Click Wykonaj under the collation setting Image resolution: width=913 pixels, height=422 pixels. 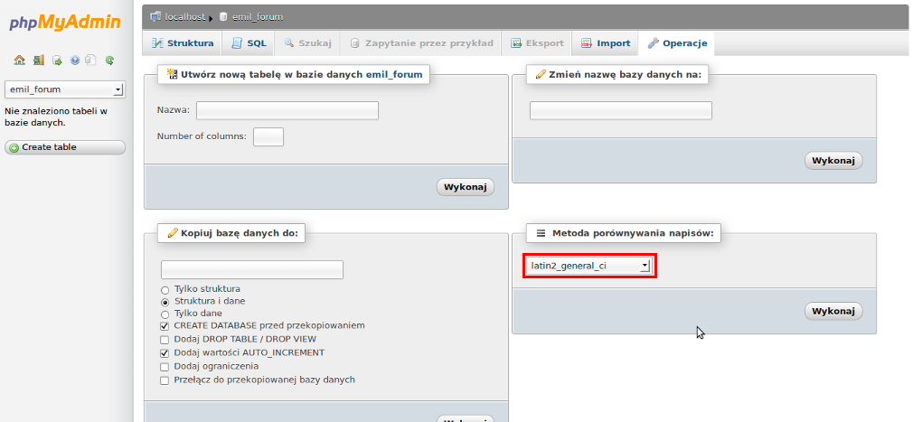click(x=833, y=312)
